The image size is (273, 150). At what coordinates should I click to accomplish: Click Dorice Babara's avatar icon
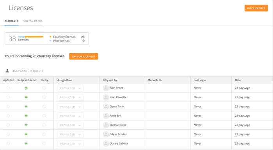coord(106,143)
